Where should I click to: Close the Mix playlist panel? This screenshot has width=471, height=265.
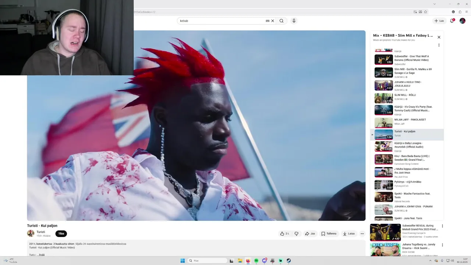coord(439,37)
